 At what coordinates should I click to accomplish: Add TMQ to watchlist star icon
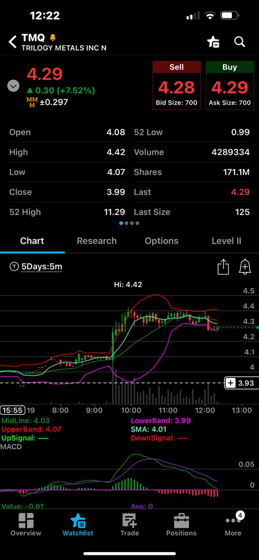(x=213, y=42)
